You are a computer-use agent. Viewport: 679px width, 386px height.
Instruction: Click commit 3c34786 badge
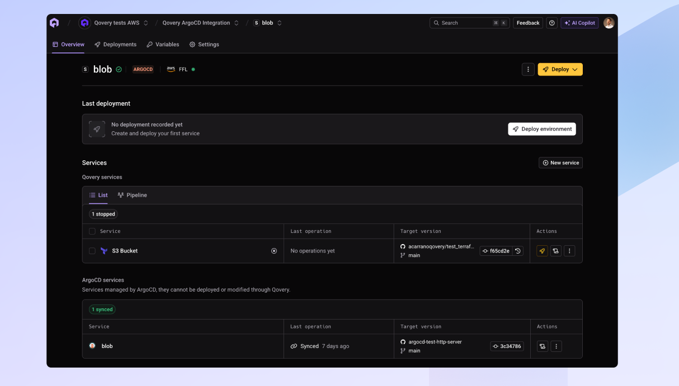coord(507,346)
